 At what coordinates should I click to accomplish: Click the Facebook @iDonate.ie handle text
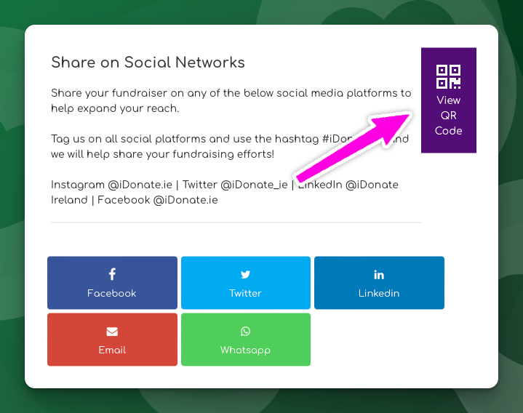[157, 200]
